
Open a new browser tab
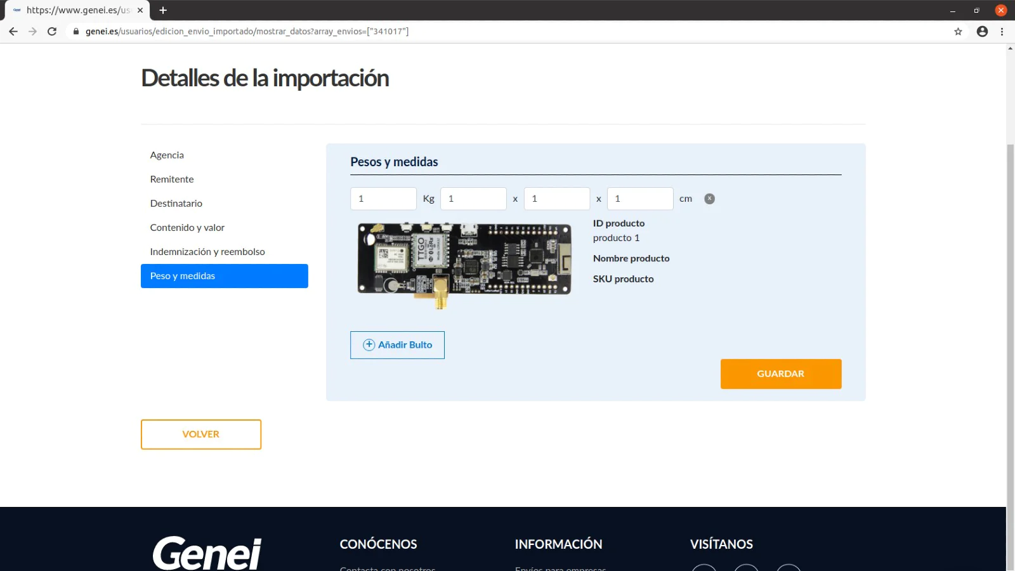(162, 10)
